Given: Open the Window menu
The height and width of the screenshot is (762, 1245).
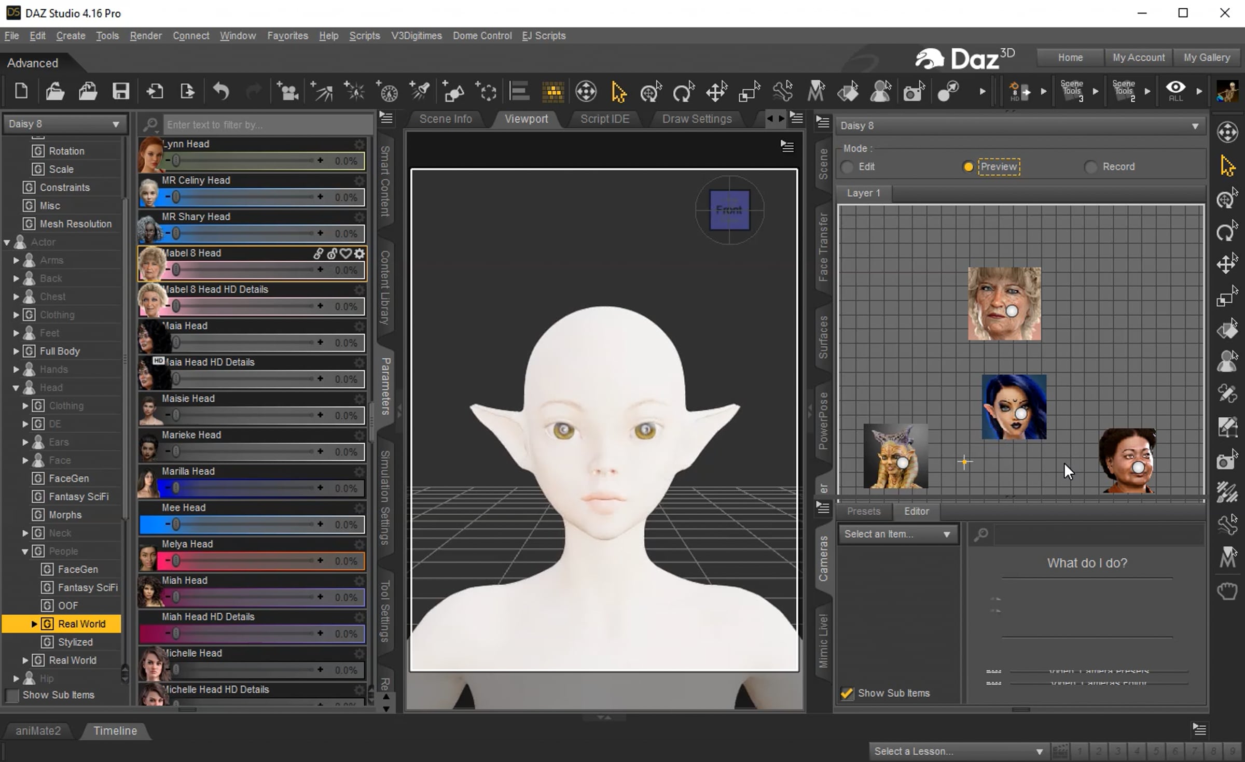Looking at the screenshot, I should click(x=238, y=36).
